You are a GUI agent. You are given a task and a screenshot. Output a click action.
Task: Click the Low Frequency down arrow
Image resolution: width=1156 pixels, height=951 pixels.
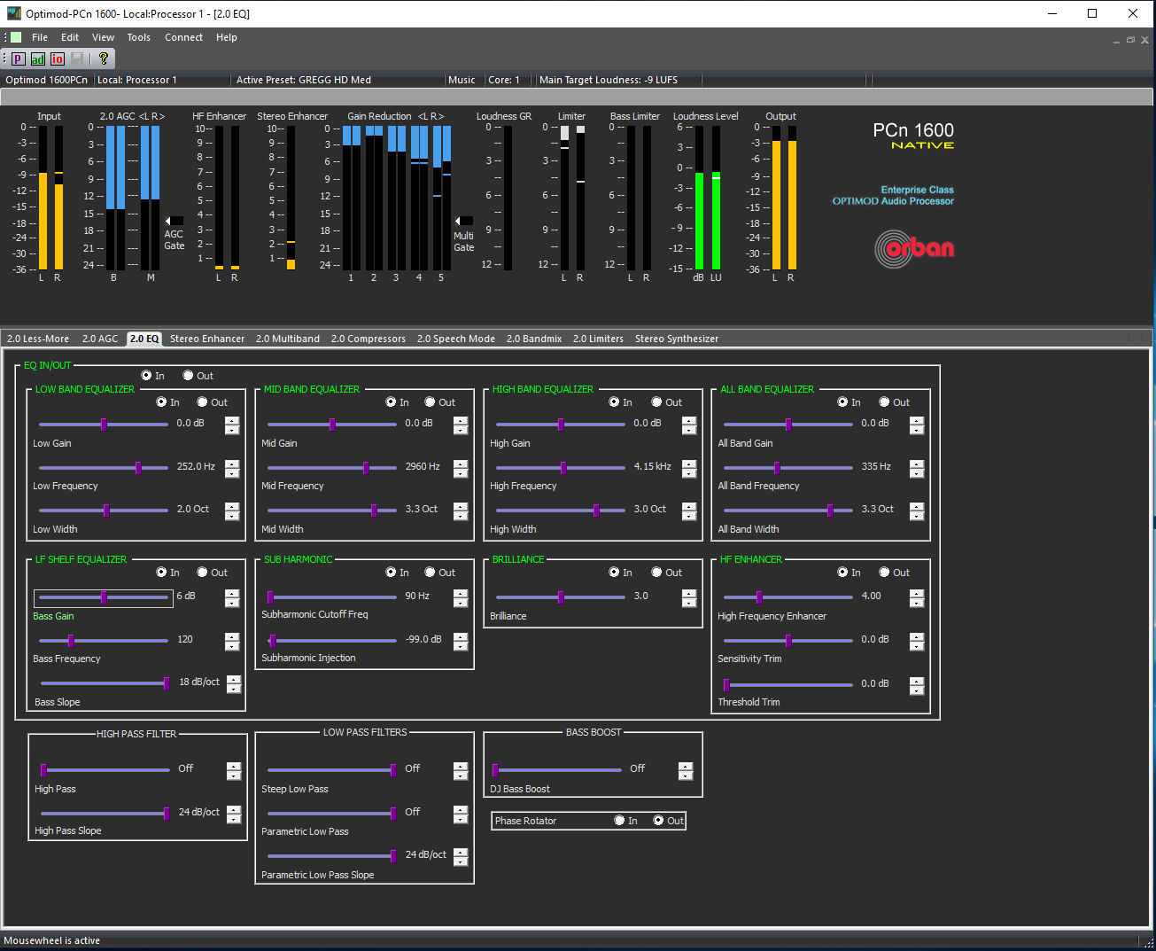232,473
